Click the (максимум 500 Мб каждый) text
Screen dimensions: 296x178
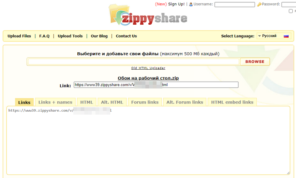tap(190, 54)
